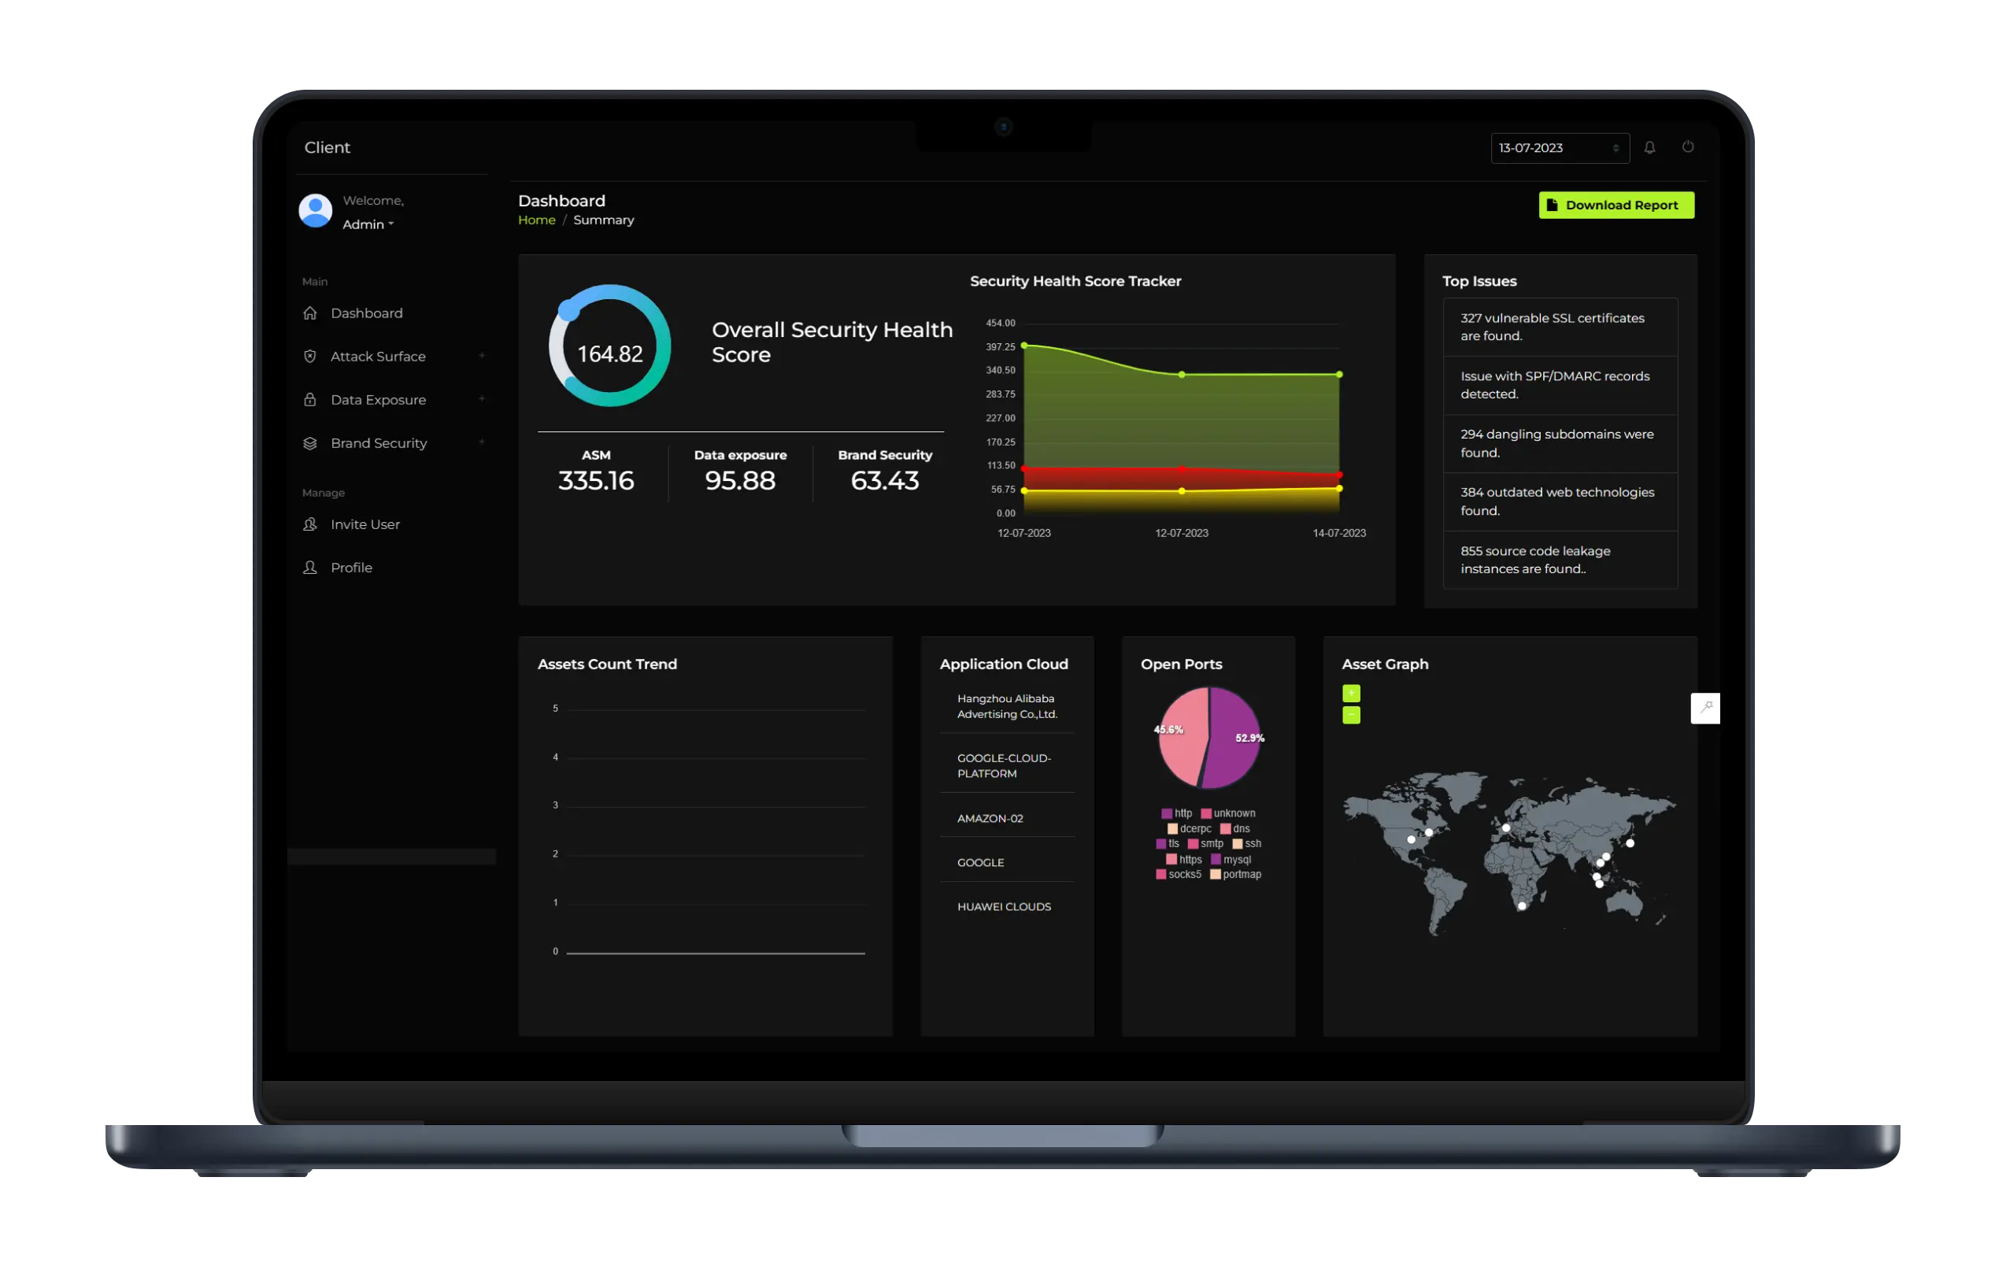Screen dimensions: 2006x1266
Task: Click the 164.82 circular score gauge
Action: coord(610,346)
